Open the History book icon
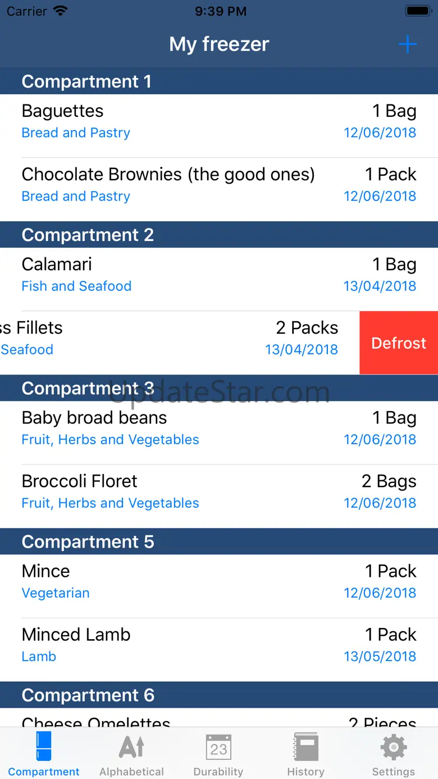Viewport: 438px width, 779px height. click(x=305, y=747)
